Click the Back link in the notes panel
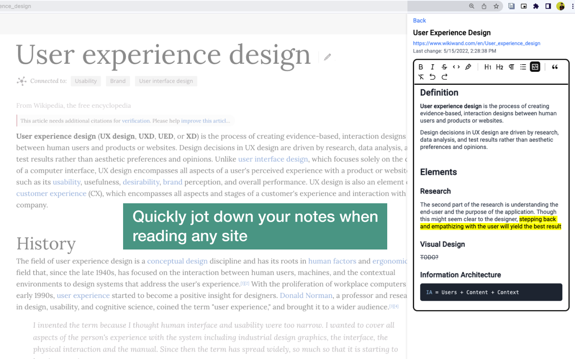Screen dimensions: 575x359 coord(419,20)
